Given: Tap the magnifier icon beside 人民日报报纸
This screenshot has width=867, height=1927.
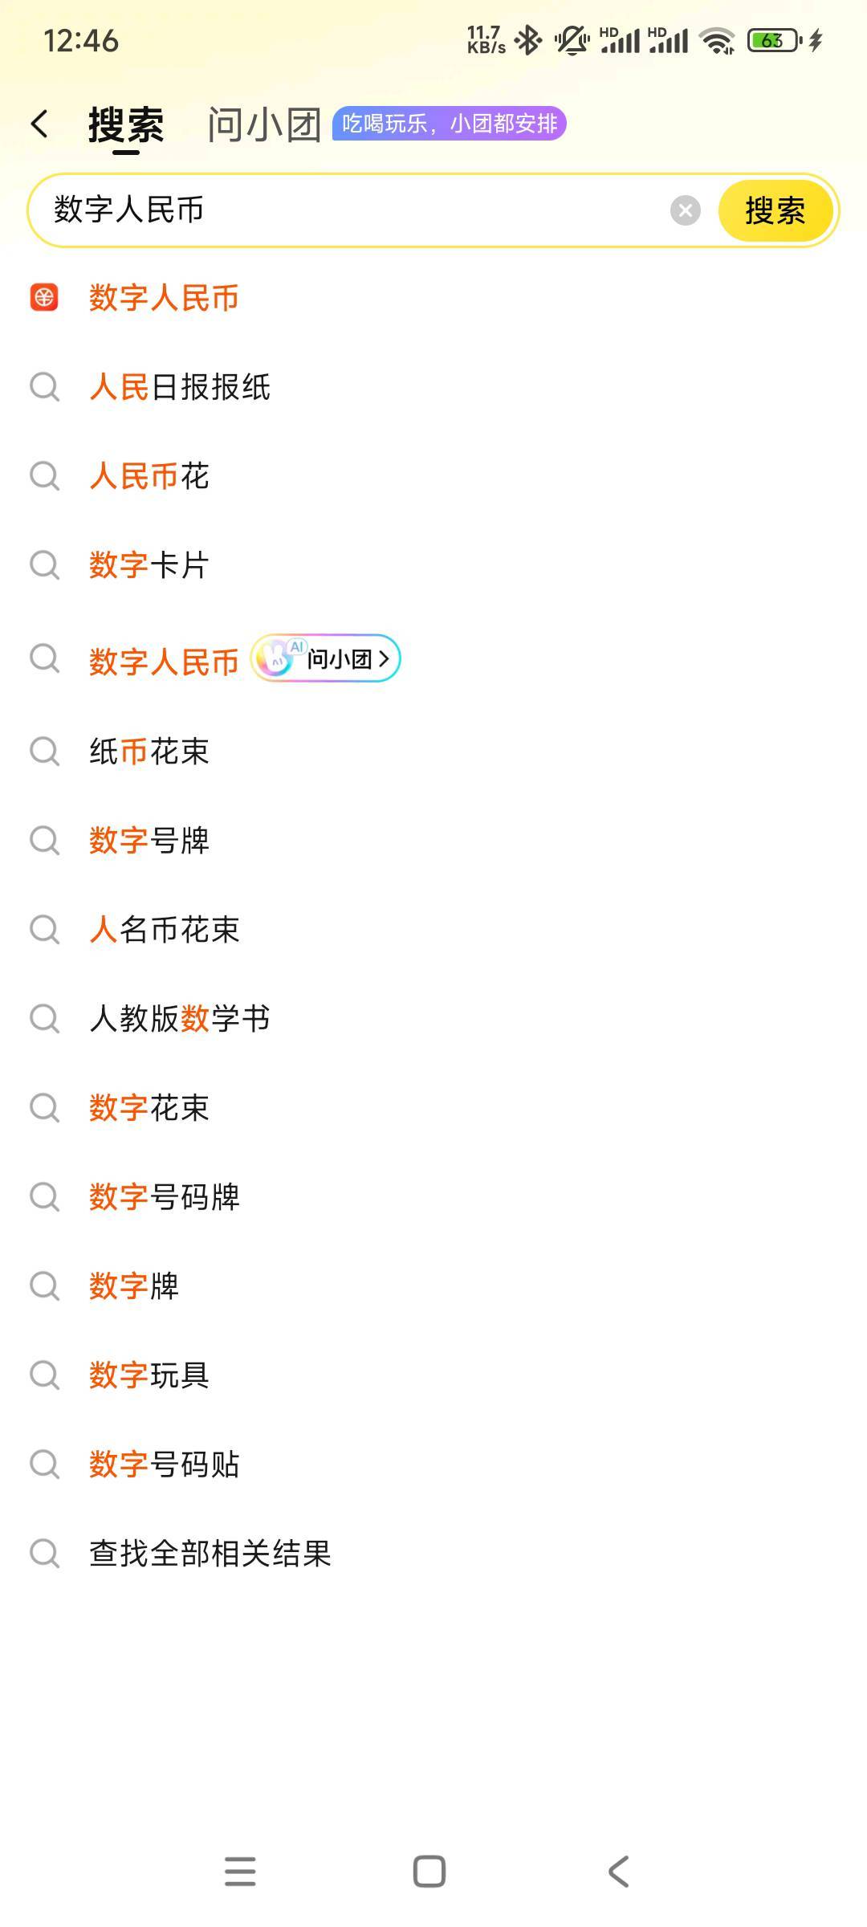Looking at the screenshot, I should tap(44, 387).
